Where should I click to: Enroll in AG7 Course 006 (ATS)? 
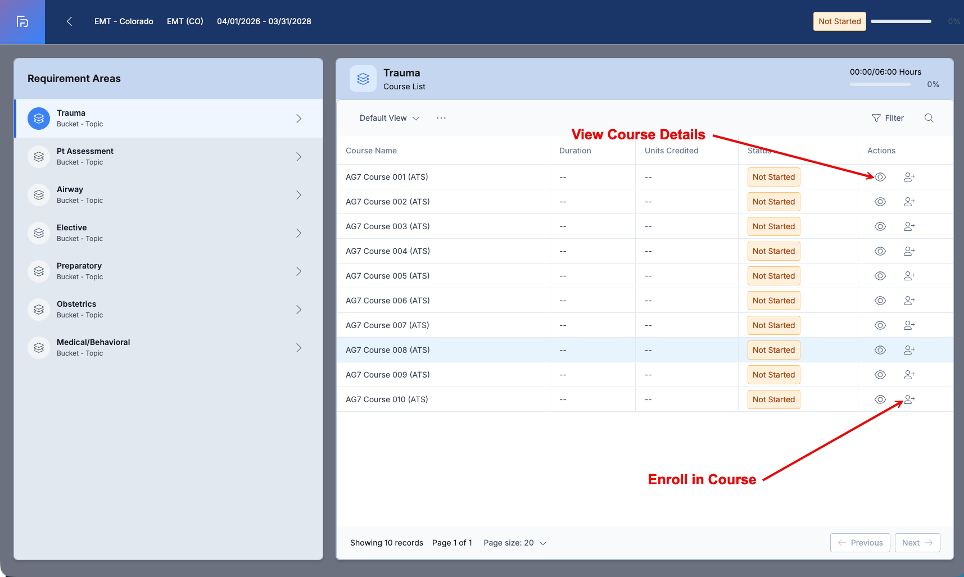tap(909, 301)
